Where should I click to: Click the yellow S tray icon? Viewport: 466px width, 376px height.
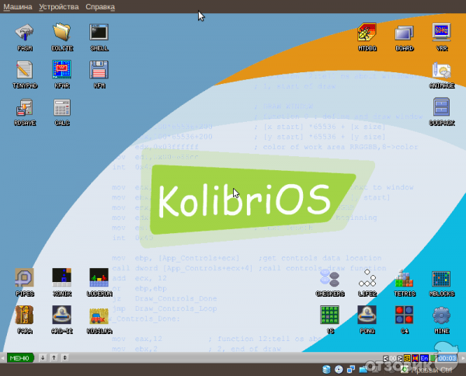coord(407,358)
